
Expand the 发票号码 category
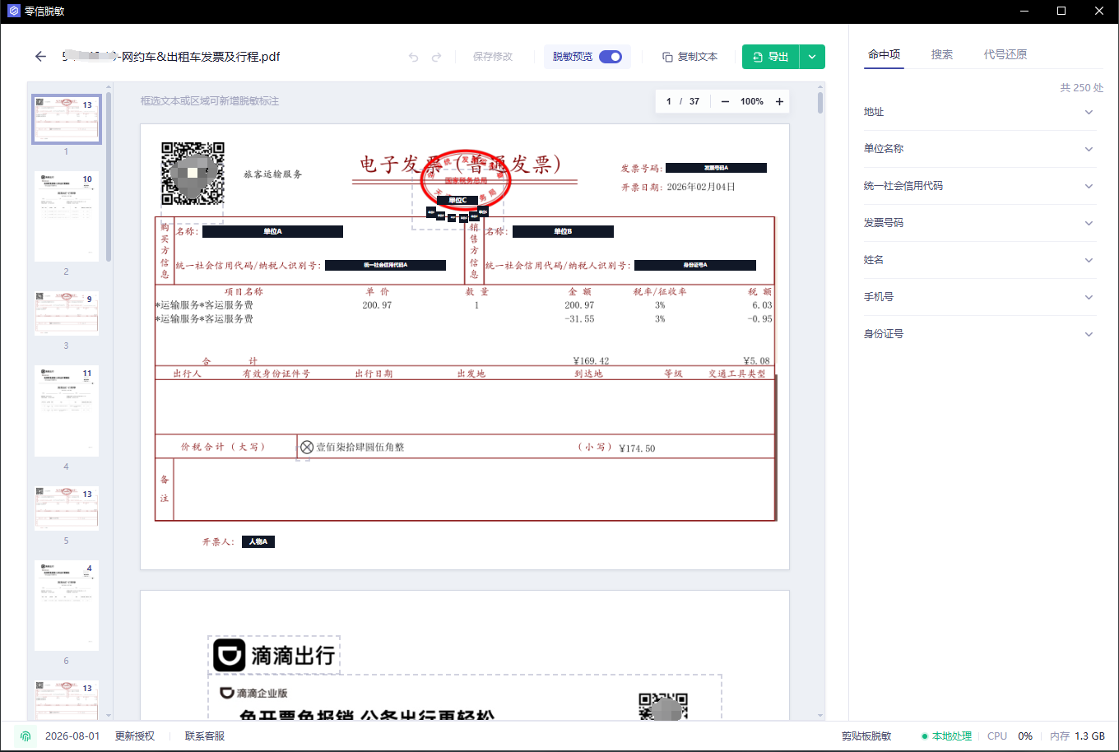pos(979,223)
